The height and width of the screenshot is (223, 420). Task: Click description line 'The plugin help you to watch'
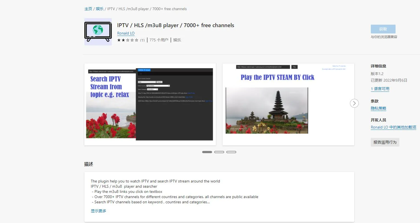pyautogui.click(x=155, y=181)
